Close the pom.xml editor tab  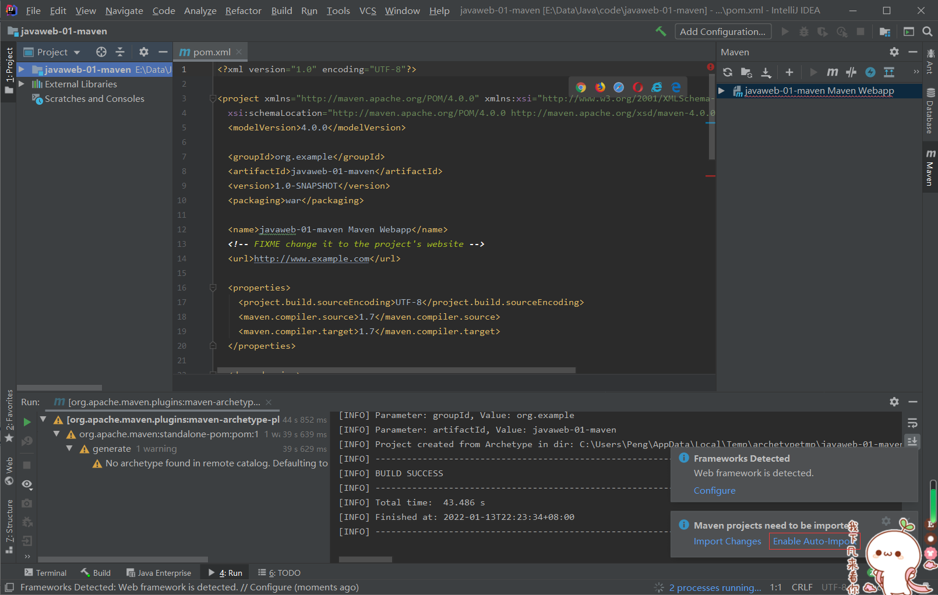coord(239,52)
